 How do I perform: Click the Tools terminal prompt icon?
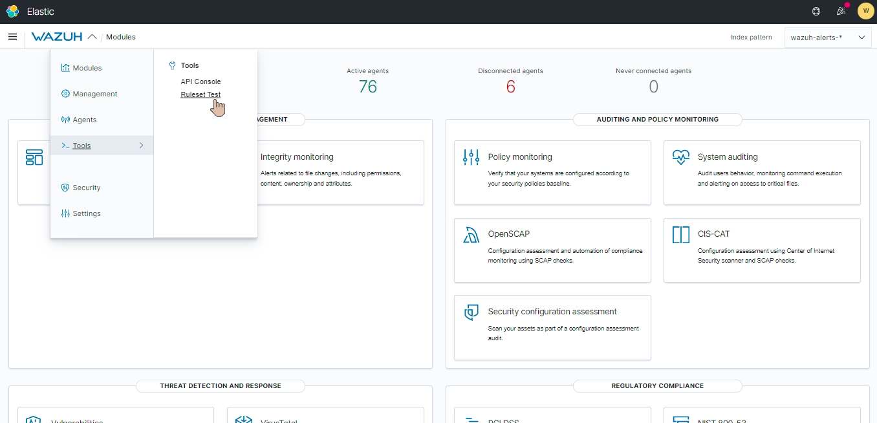click(x=65, y=146)
